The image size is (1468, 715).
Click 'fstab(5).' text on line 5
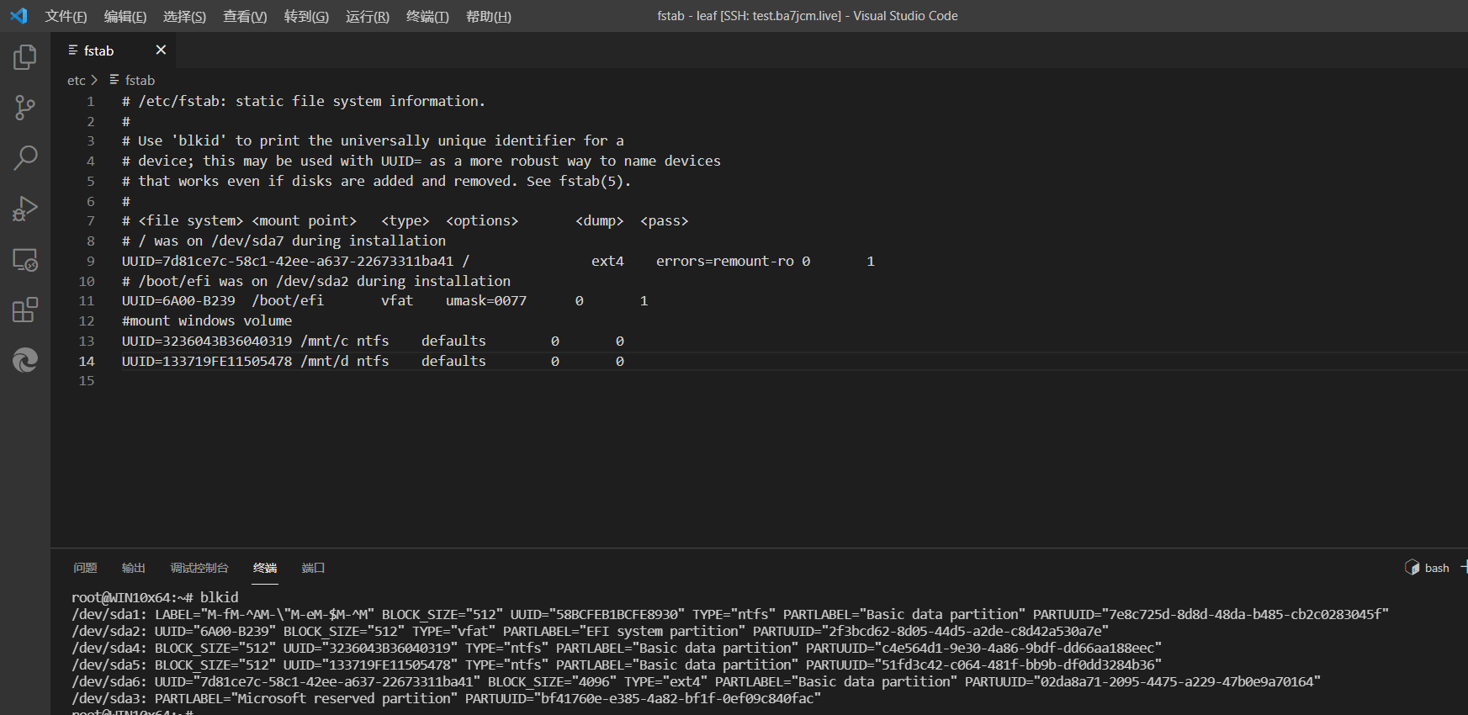pyautogui.click(x=595, y=181)
